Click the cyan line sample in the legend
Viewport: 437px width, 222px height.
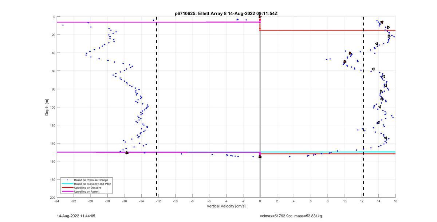[x=67, y=184]
